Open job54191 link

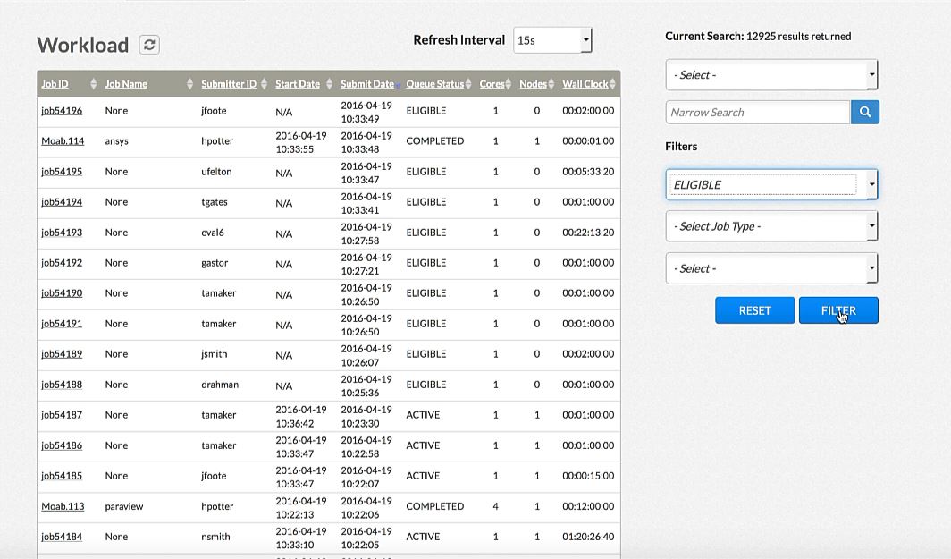pos(62,324)
